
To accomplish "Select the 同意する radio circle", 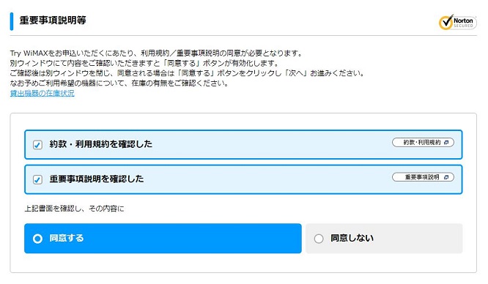I will [37, 239].
